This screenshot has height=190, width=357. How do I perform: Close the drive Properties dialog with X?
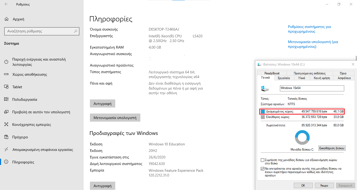(353, 64)
